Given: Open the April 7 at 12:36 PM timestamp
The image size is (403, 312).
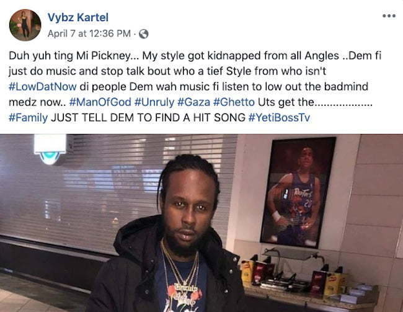Looking at the screenshot, I should coord(89,33).
